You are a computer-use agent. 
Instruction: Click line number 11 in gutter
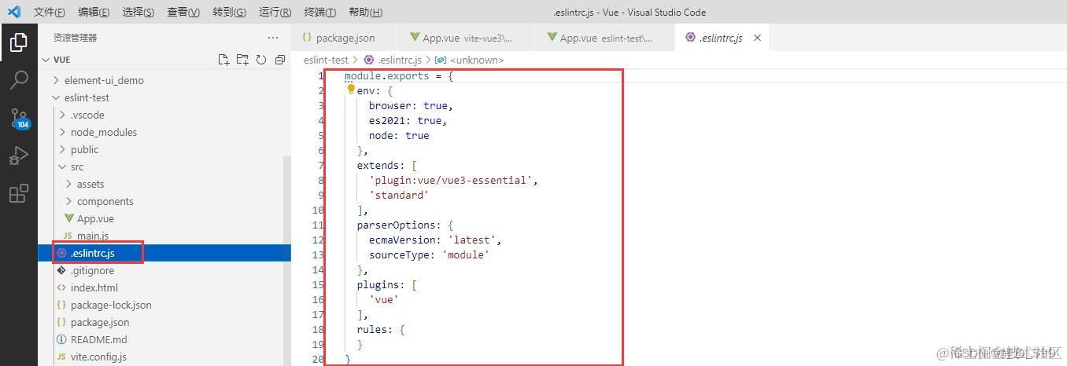tap(318, 225)
